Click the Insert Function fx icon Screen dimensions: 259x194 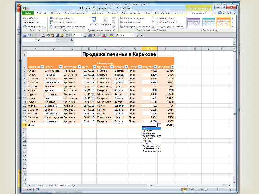coord(71,40)
